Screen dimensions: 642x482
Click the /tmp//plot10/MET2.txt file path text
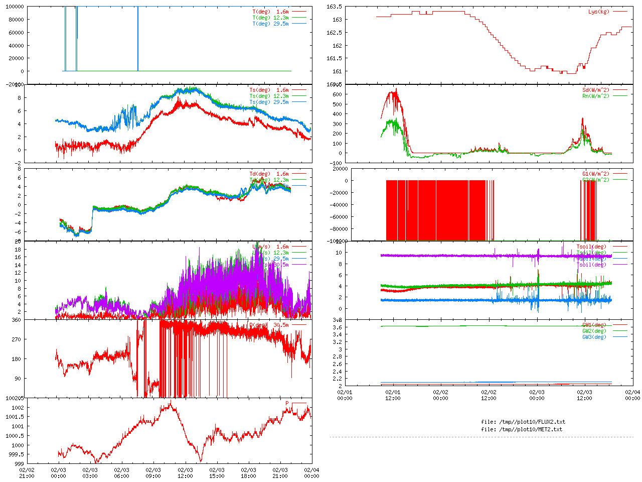[522, 429]
